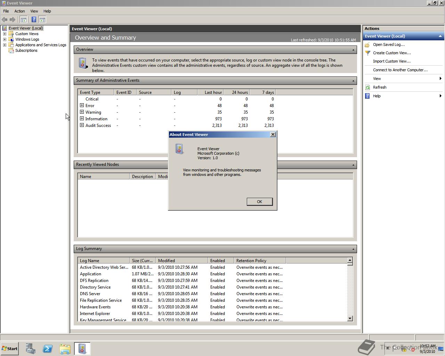Screen dimensions: 445x356
Task: Toggle the Show/Hide Action Pane toolbar icon
Action: tap(42, 20)
